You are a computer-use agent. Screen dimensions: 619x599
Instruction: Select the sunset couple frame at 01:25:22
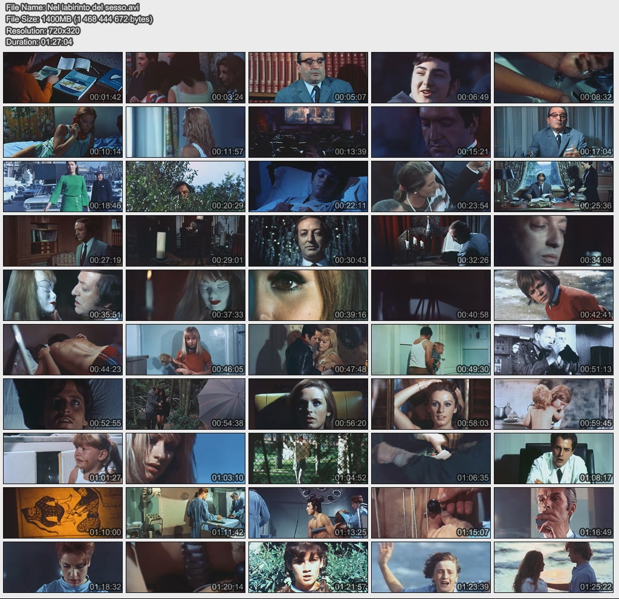point(553,567)
